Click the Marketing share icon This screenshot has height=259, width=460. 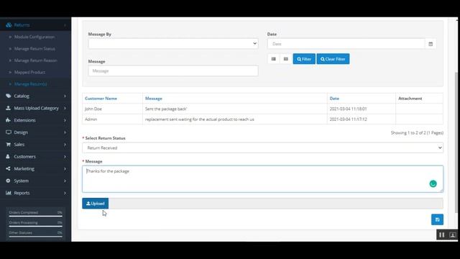coord(8,168)
